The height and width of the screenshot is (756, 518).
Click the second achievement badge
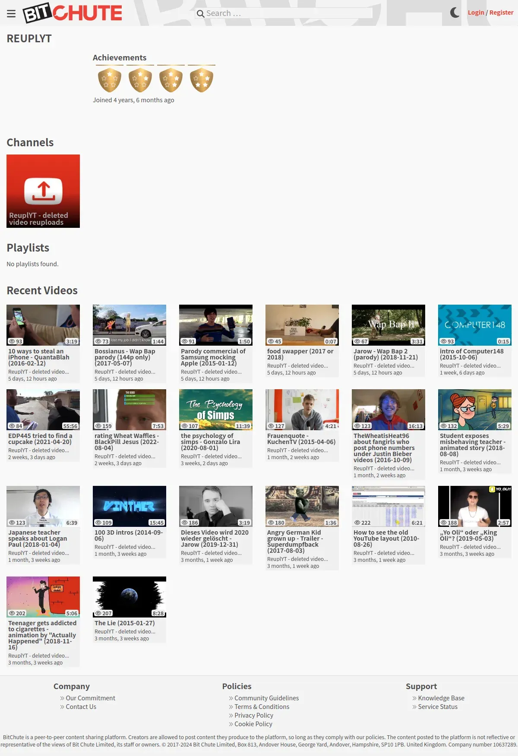coord(140,80)
